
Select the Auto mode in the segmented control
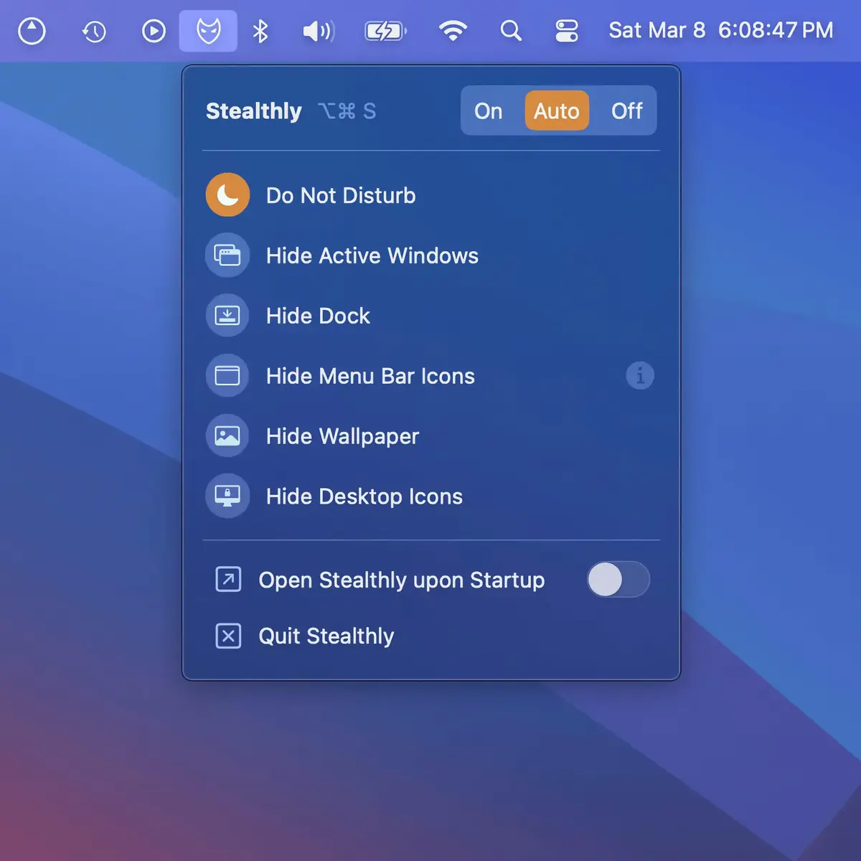coord(557,110)
